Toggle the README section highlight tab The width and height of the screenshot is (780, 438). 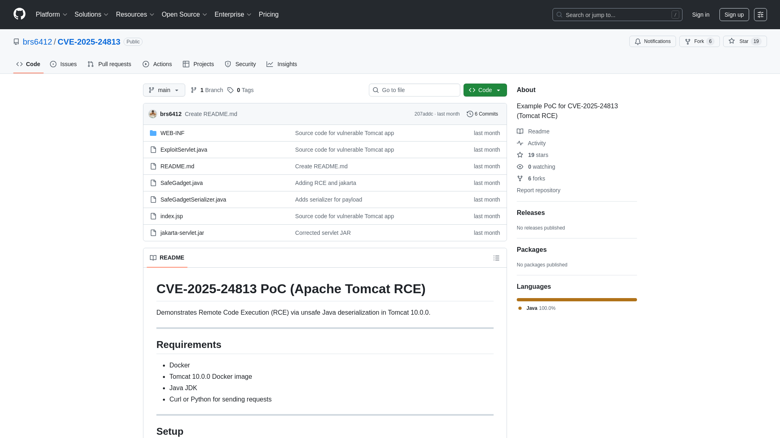[167, 258]
